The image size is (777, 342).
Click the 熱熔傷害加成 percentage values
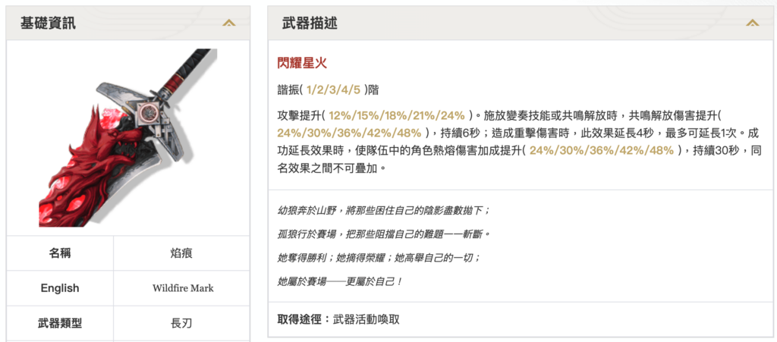(602, 150)
